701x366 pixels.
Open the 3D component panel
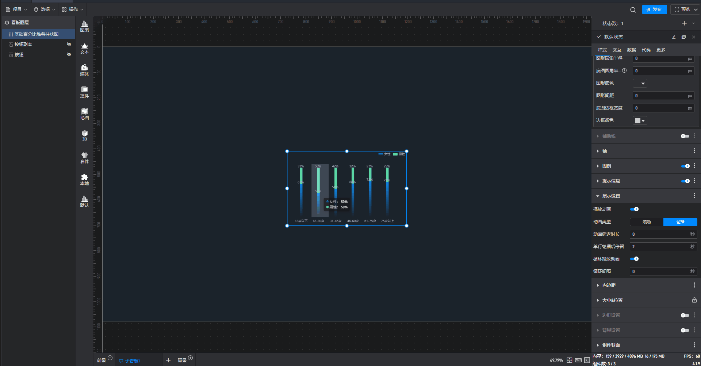tap(84, 135)
